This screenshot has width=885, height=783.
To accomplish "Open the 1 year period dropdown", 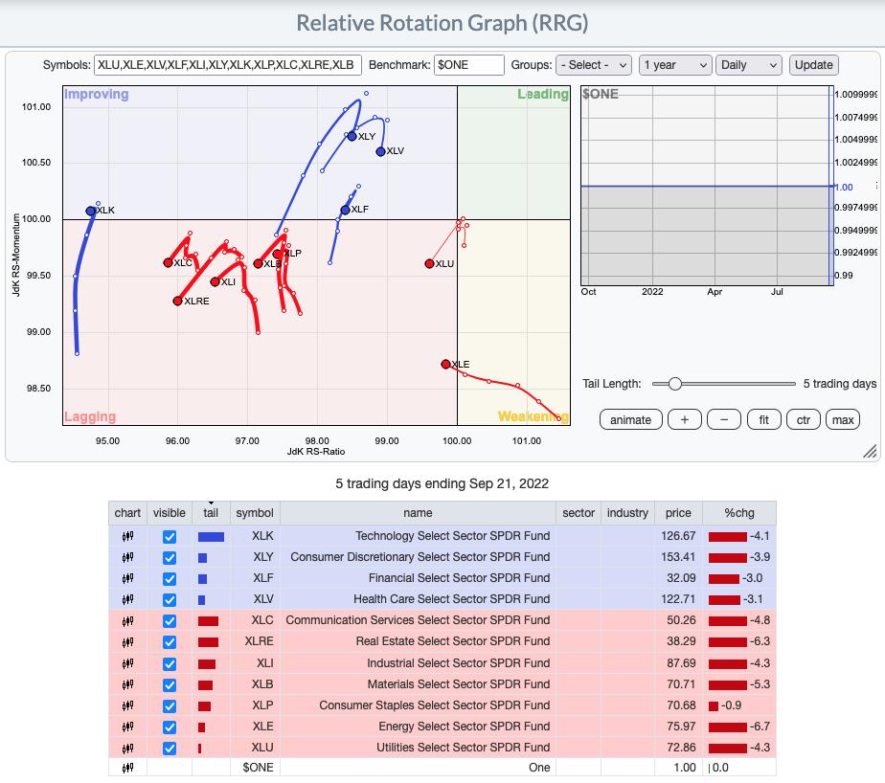I will click(x=675, y=65).
